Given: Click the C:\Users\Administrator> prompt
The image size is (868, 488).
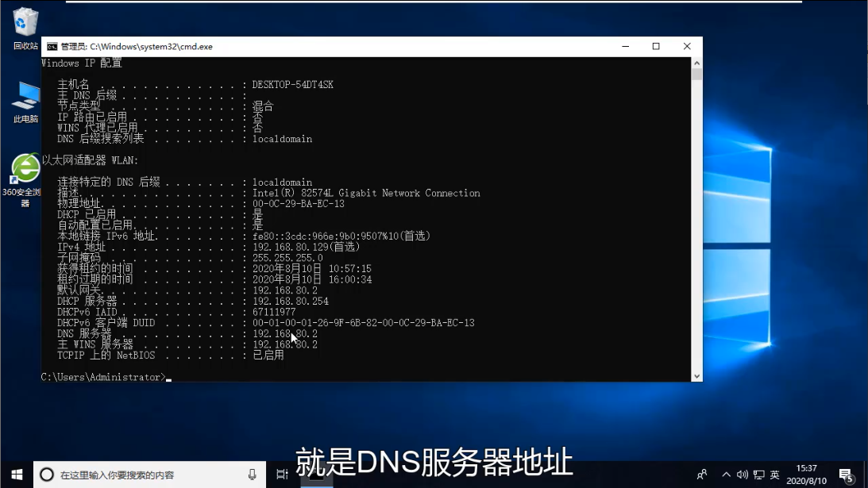Looking at the screenshot, I should pyautogui.click(x=103, y=377).
